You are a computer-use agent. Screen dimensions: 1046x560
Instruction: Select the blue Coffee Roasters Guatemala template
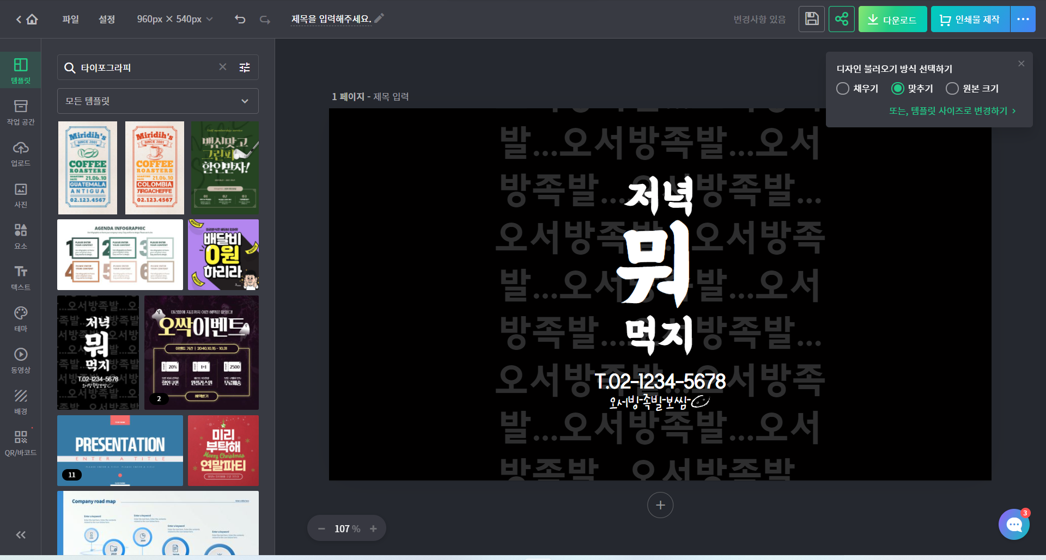88,168
